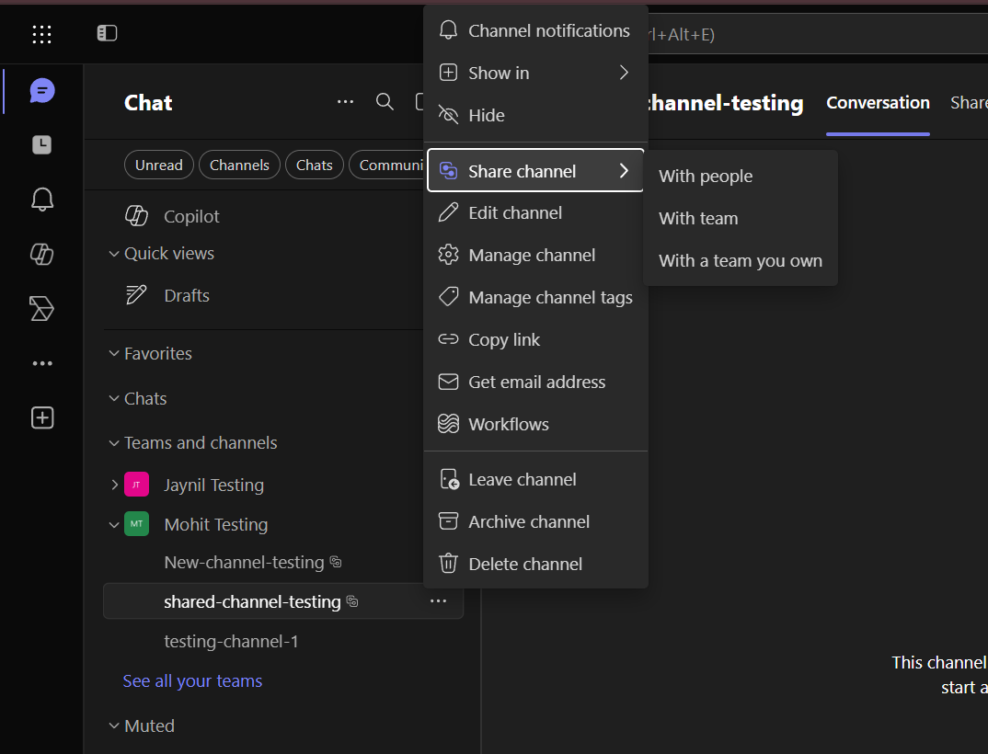This screenshot has width=988, height=754.
Task: Open the Show in submenu
Action: point(535,73)
